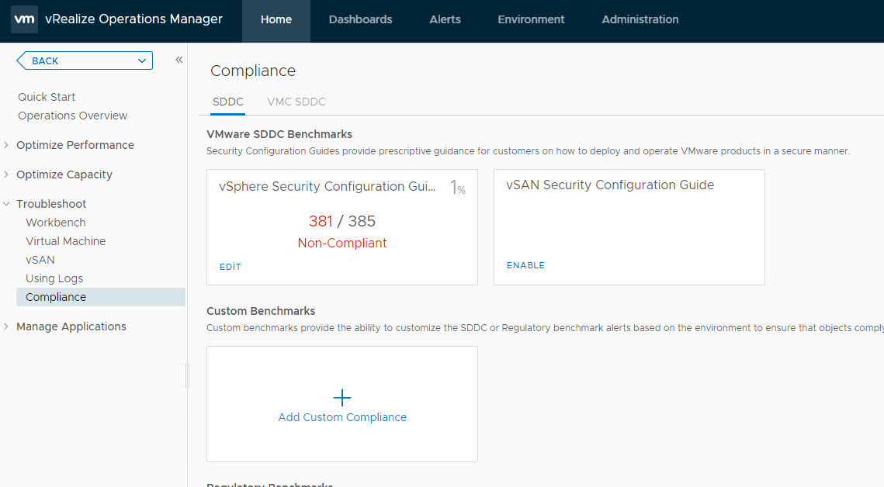Open Using Logs in the sidebar
Image resolution: width=884 pixels, height=487 pixels.
(x=54, y=278)
